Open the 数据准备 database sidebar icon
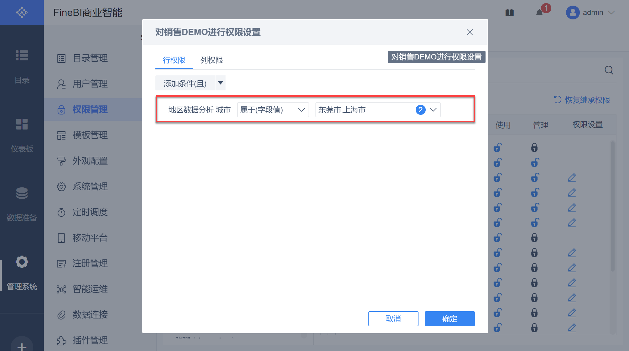 (22, 193)
